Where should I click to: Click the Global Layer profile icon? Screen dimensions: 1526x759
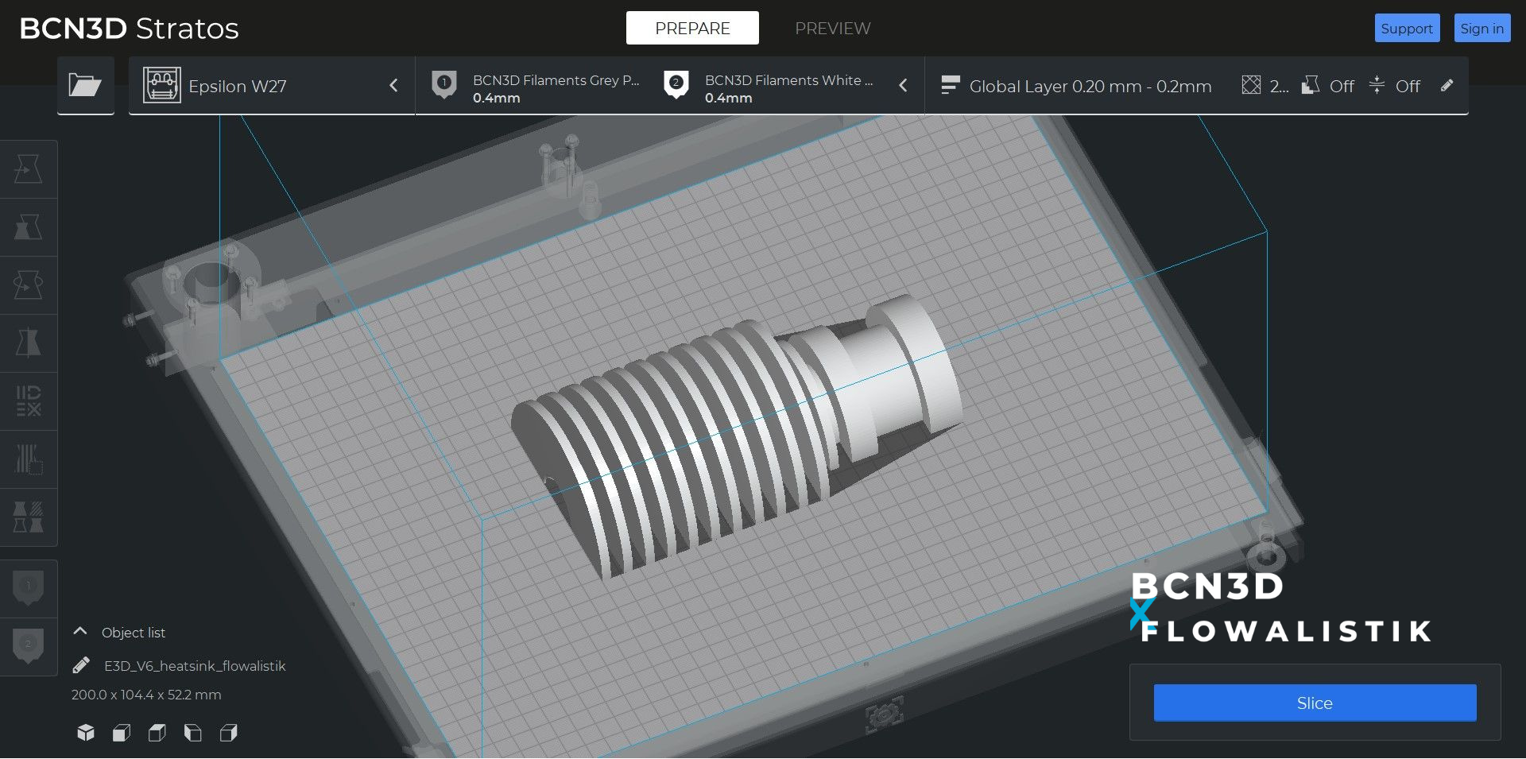point(950,85)
